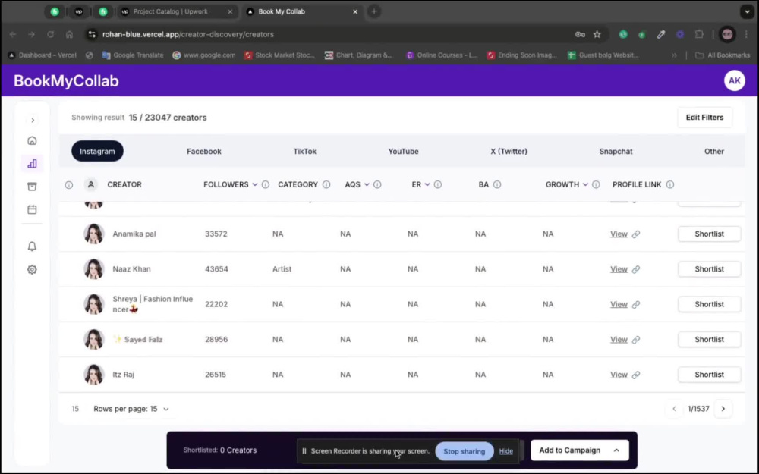Expand the Add to Campaign chevron
The height and width of the screenshot is (474, 759).
click(x=616, y=450)
